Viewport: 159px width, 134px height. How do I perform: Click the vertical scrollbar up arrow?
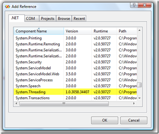coord(140,30)
